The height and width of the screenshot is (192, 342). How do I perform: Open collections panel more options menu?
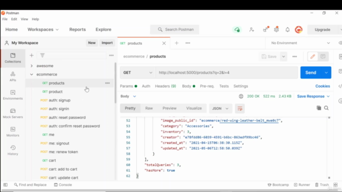(x=112, y=55)
